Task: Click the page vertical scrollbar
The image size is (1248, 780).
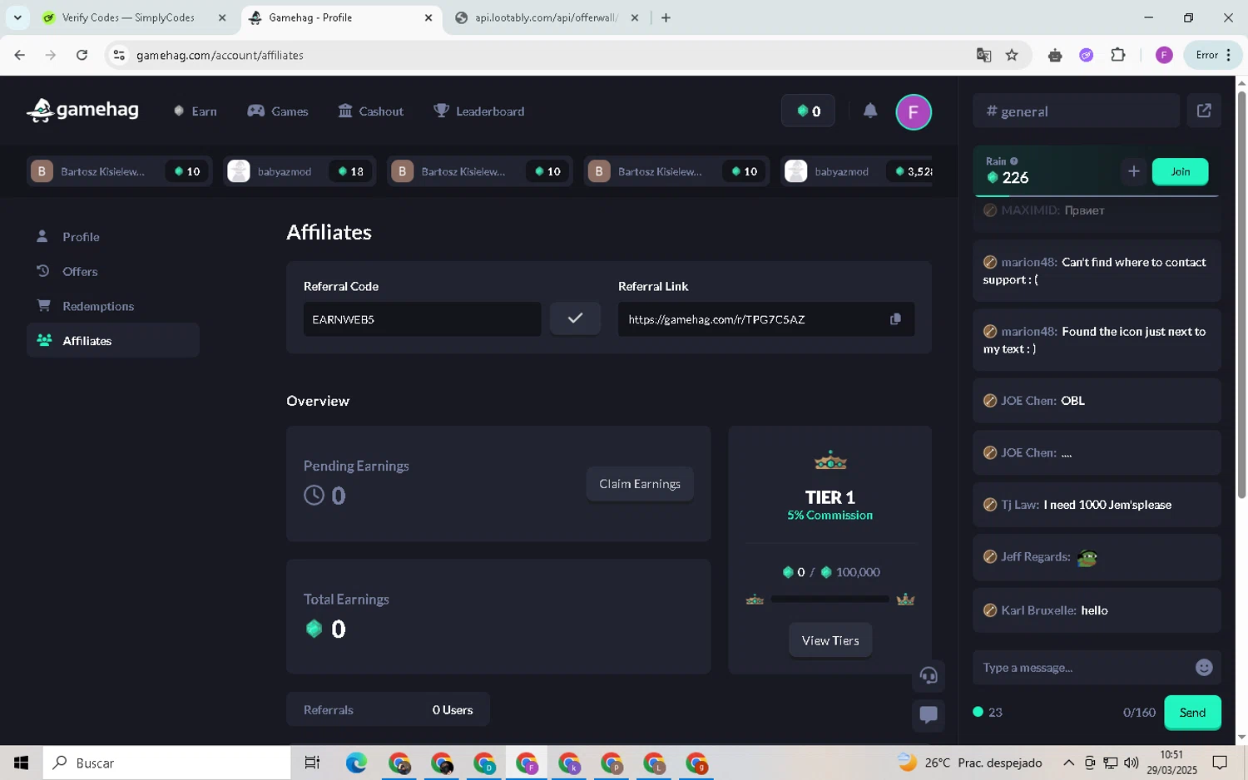Action: 1241,294
